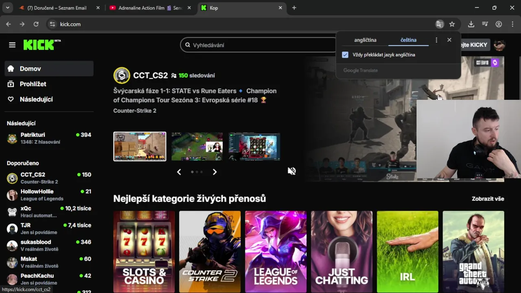Open a new browser tab
Viewport: 521px width, 293px height.
pyautogui.click(x=294, y=8)
